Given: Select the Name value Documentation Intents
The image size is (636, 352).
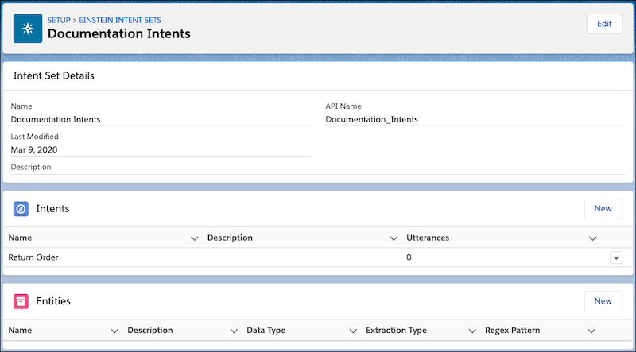Looking at the screenshot, I should [x=56, y=119].
